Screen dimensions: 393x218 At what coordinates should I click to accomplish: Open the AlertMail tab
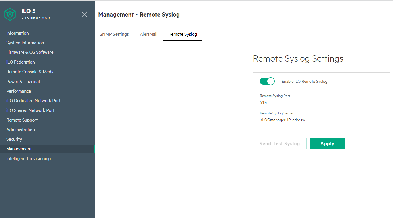(x=149, y=34)
